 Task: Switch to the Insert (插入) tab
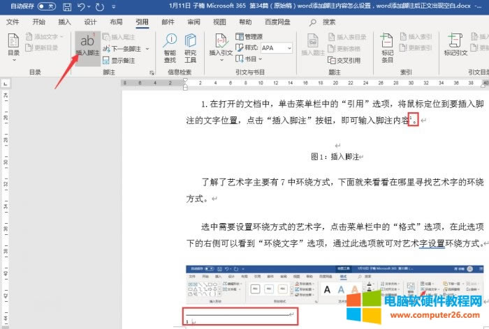pyautogui.click(x=65, y=22)
